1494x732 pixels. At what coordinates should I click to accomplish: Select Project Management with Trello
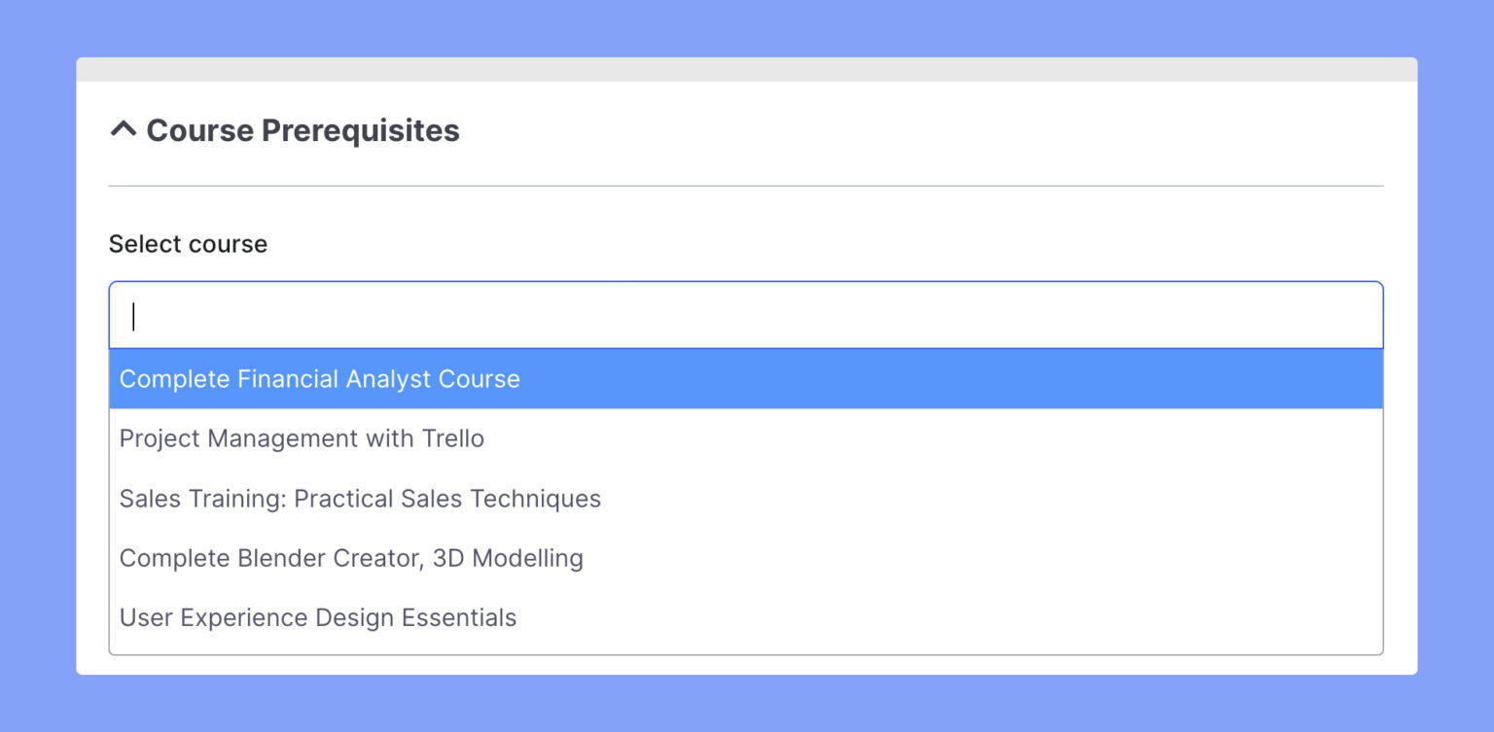pyautogui.click(x=302, y=438)
